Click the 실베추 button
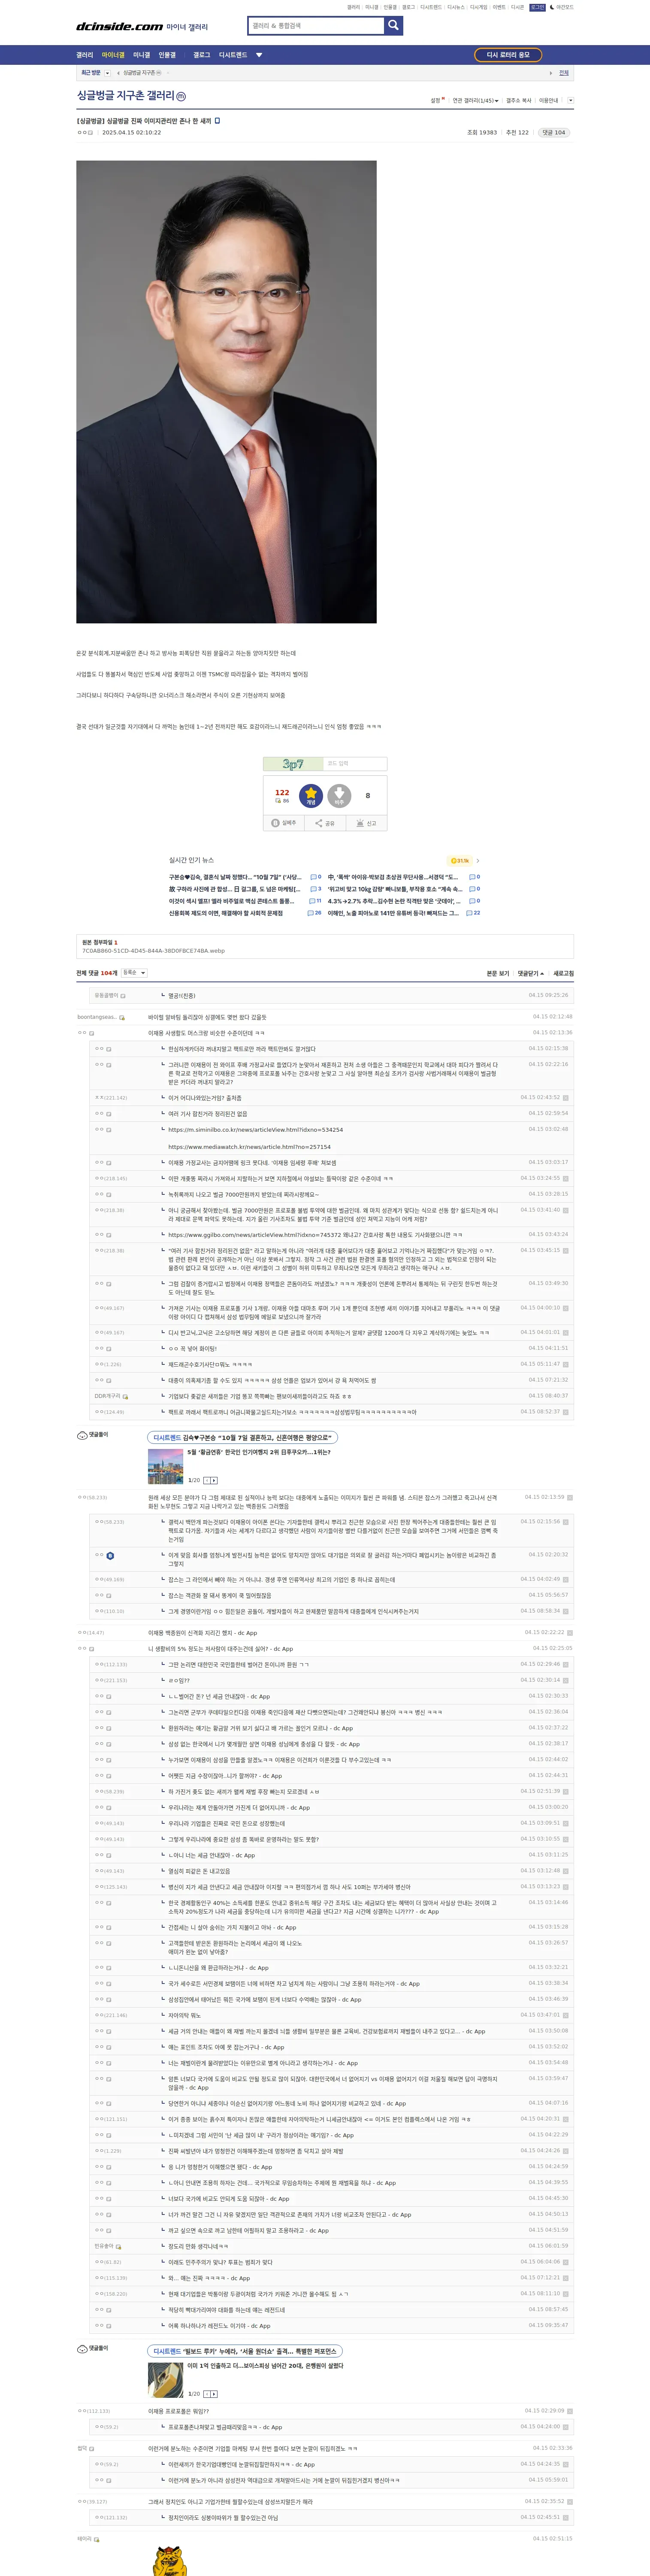 click(284, 823)
